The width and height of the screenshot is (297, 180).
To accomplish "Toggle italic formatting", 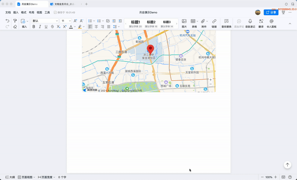I will pos(40,27).
